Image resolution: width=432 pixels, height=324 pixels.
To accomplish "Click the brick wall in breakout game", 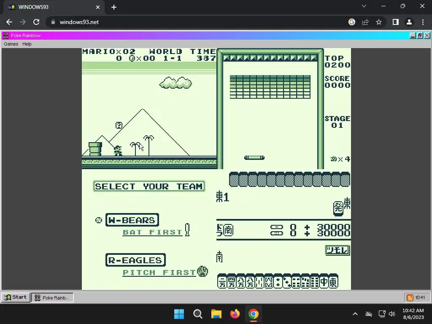I will coord(270,87).
